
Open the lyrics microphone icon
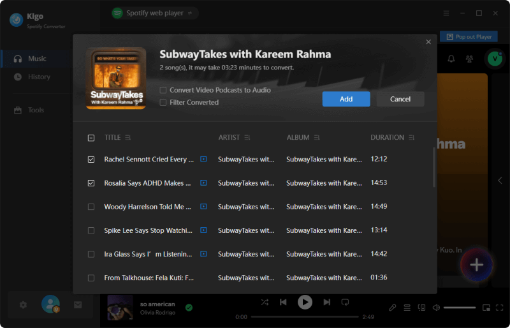393,308
